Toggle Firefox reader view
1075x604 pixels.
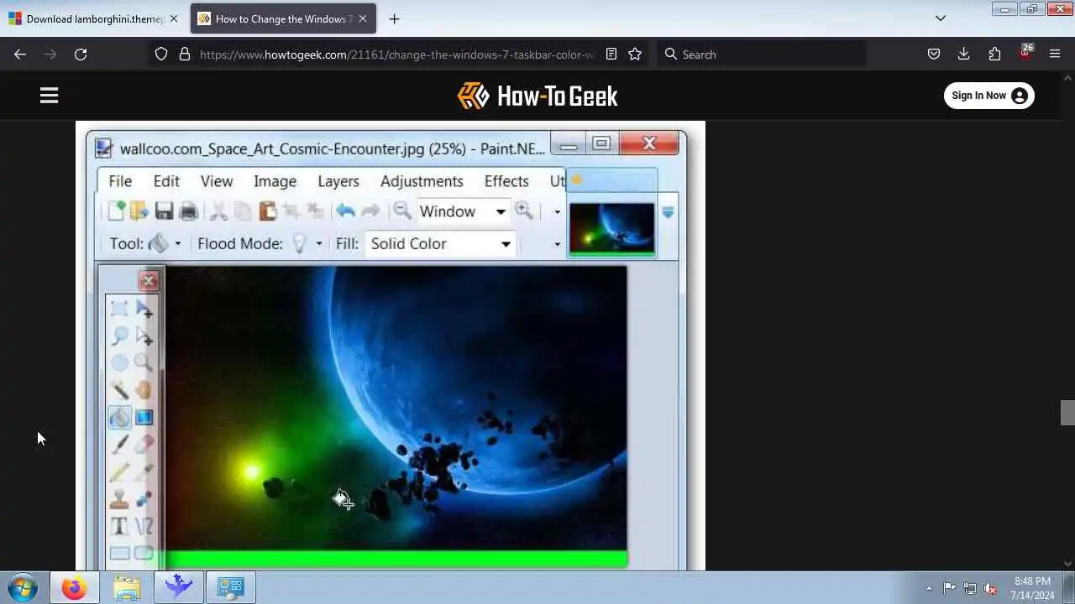click(611, 54)
